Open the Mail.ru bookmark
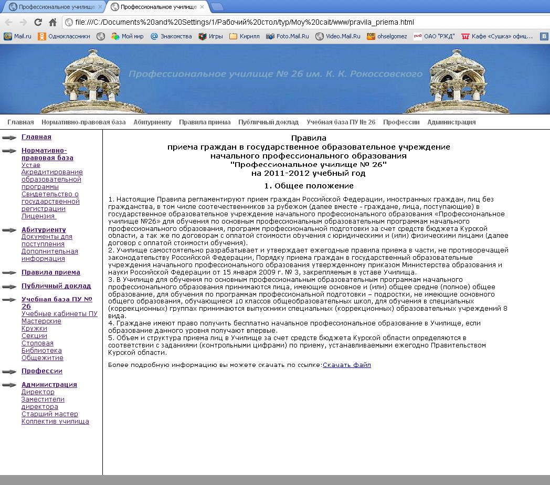The image size is (550, 485). coord(17,36)
